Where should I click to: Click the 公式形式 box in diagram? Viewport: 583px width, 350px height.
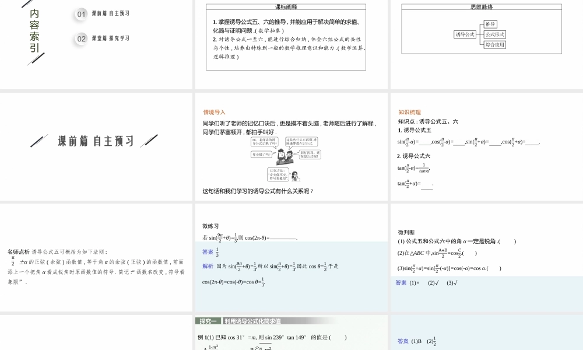click(495, 34)
